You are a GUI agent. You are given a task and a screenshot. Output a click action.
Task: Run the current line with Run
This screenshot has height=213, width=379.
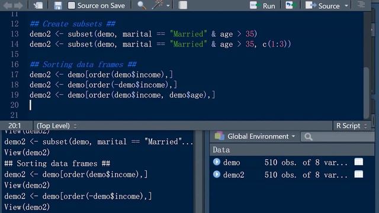(x=262, y=5)
